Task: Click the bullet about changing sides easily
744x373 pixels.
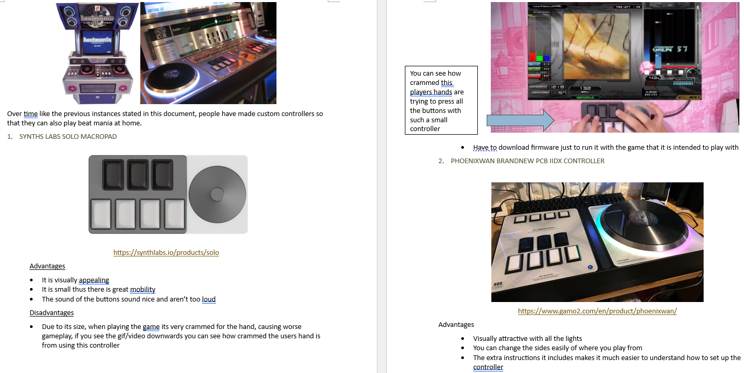Action: pyautogui.click(x=558, y=348)
